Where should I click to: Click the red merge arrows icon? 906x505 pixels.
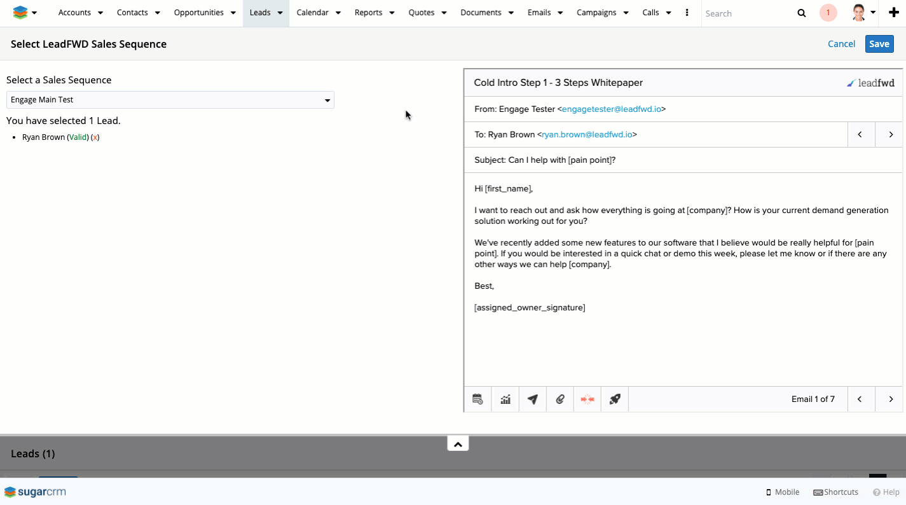[x=587, y=399]
